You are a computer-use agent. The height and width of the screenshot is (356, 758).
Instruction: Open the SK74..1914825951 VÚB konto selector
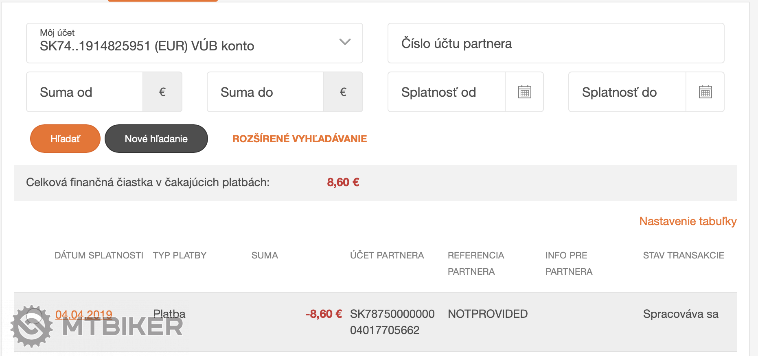pyautogui.click(x=195, y=43)
